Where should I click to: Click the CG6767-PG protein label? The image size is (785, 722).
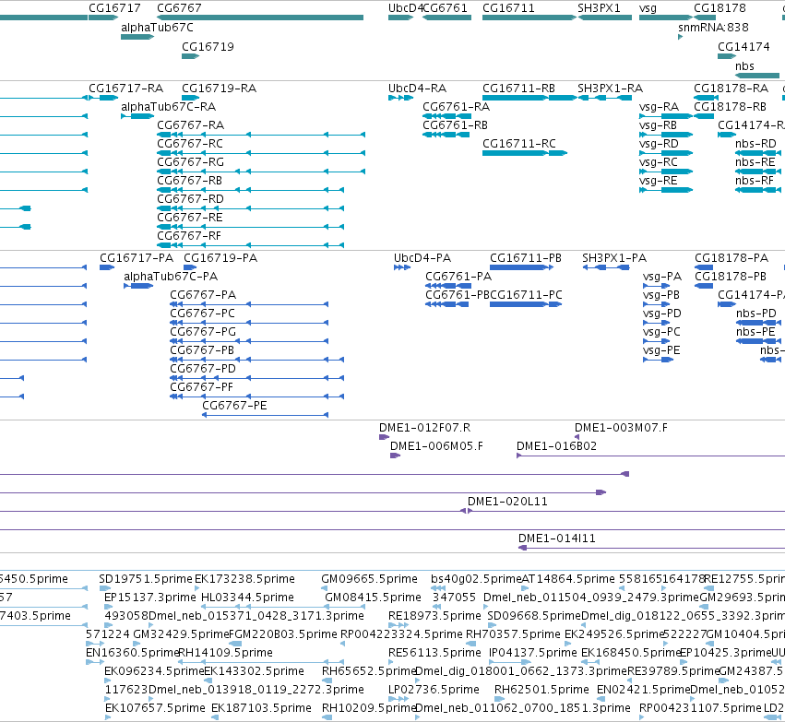(x=203, y=332)
